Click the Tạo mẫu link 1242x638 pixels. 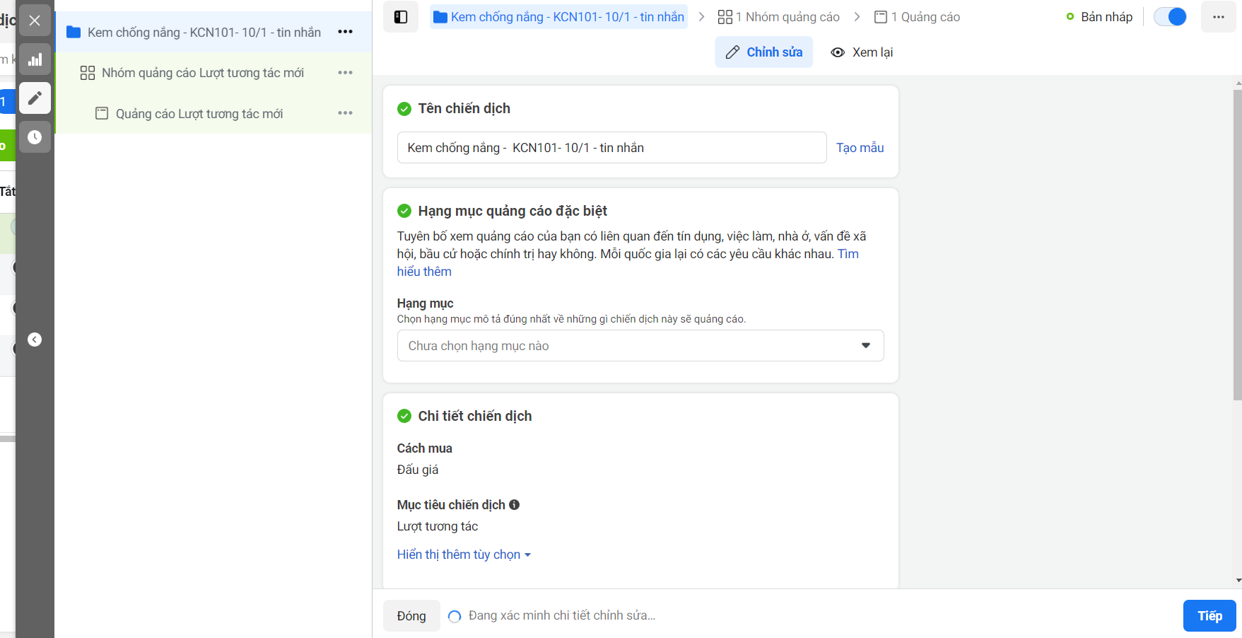click(x=860, y=148)
